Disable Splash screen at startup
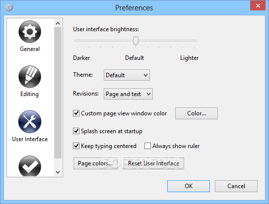Screen dimensions: 269x204 coord(76,131)
